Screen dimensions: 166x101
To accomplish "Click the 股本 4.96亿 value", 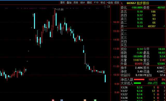I will pyautogui.click(x=161, y=68).
